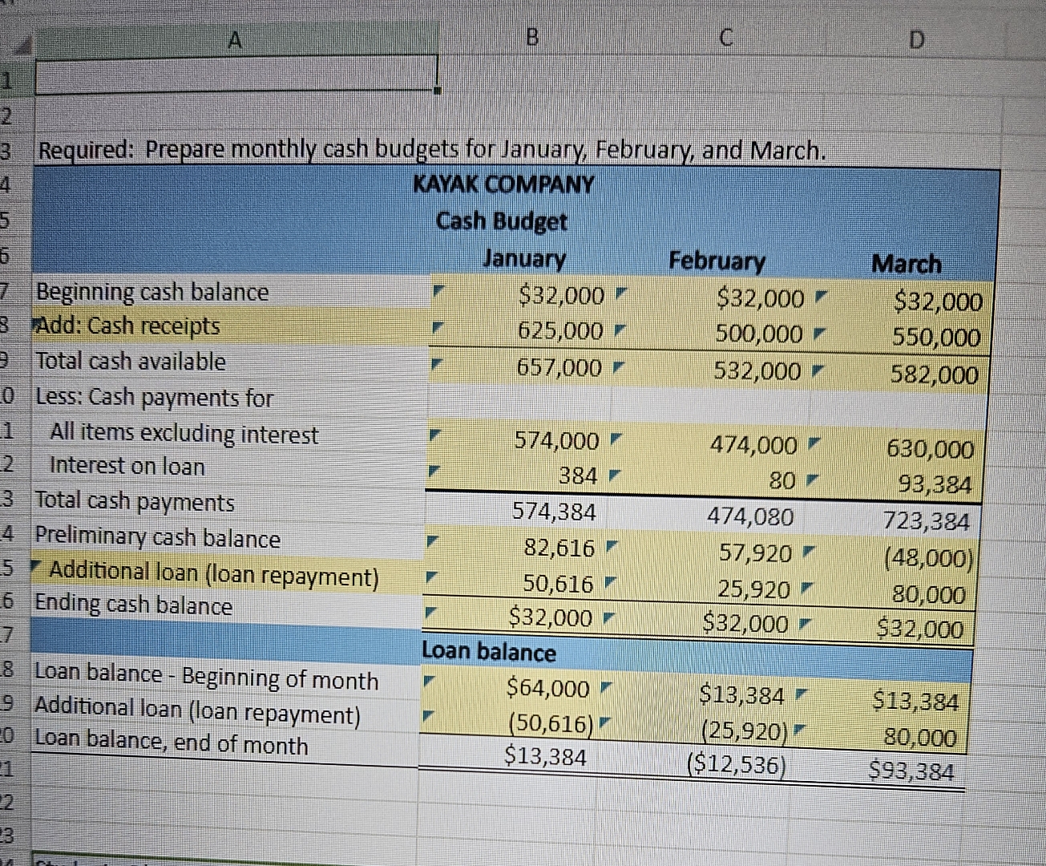1046x866 pixels.
Task: Click the active empty cell A1
Action: [235, 75]
